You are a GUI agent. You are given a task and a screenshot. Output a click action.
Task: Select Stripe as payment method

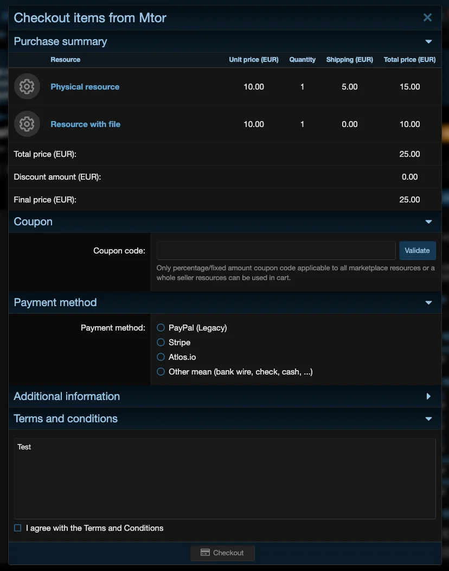[x=161, y=342]
